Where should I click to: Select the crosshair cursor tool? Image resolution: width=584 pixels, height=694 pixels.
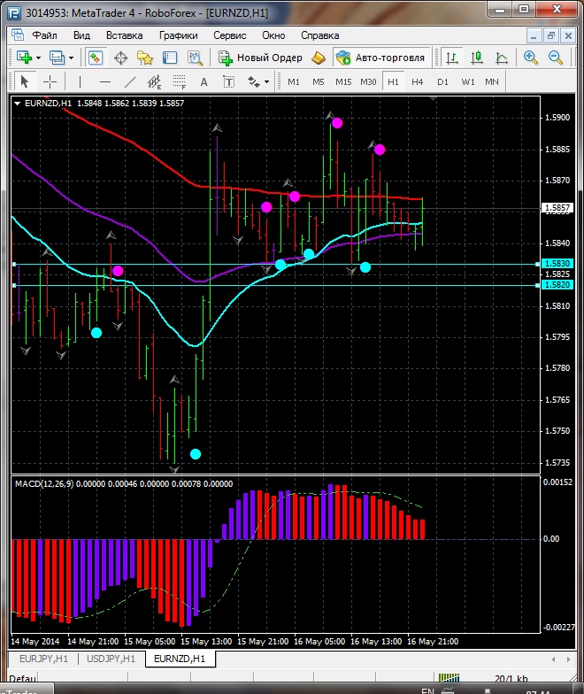50,81
